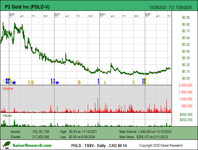This screenshot has width=198, height=150.
Task: Click the $0.10 price axis label
Action: pos(186,71)
